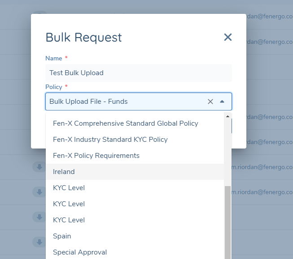The height and width of the screenshot is (259, 293).
Task: Select Fen-X Comprehensive Standard Global Policy
Action: (x=135, y=123)
